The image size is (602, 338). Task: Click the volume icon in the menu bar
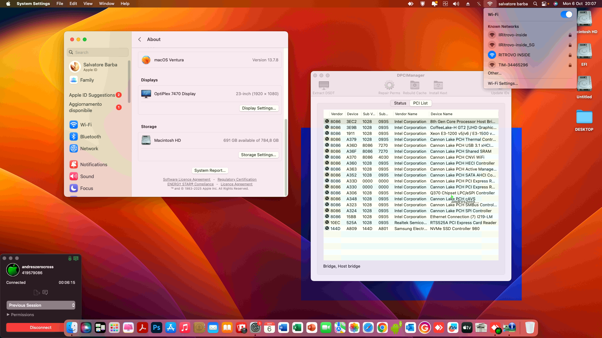tap(456, 4)
